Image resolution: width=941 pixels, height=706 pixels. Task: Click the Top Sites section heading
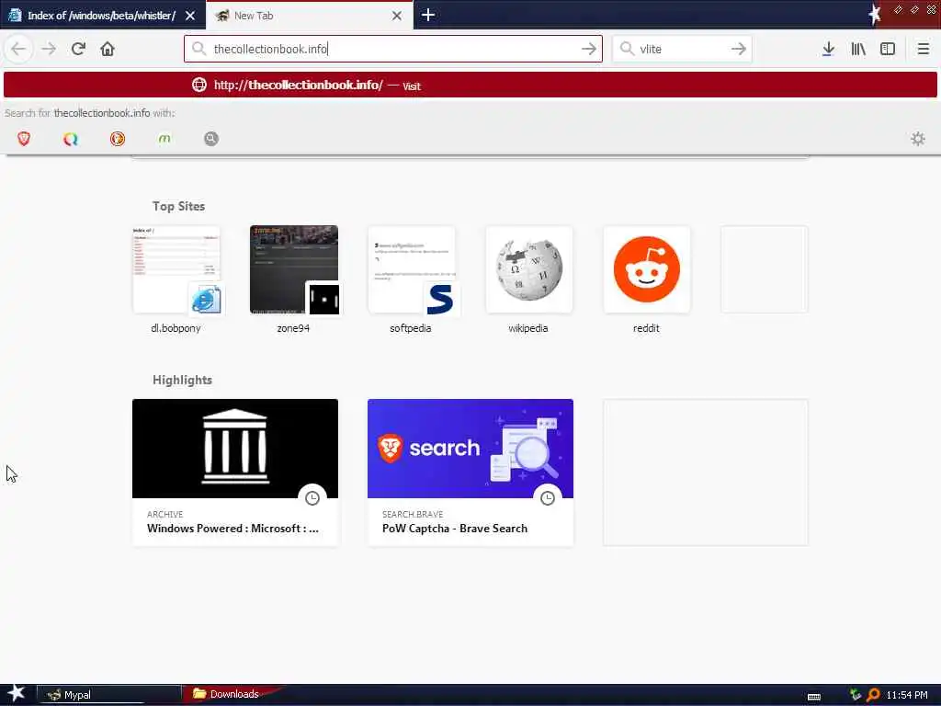coord(179,206)
